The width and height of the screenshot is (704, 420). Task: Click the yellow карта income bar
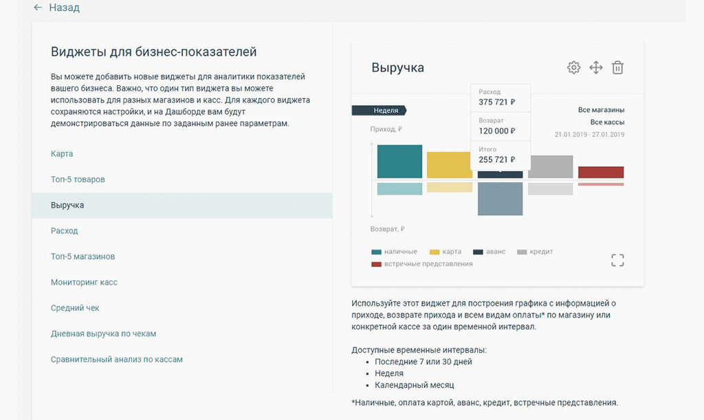click(450, 165)
